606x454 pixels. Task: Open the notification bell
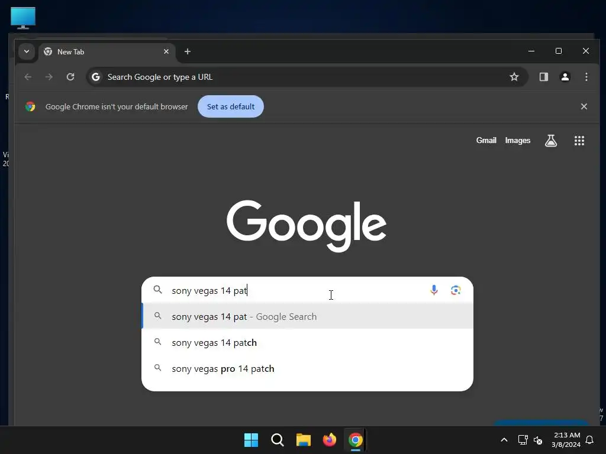pyautogui.click(x=590, y=440)
